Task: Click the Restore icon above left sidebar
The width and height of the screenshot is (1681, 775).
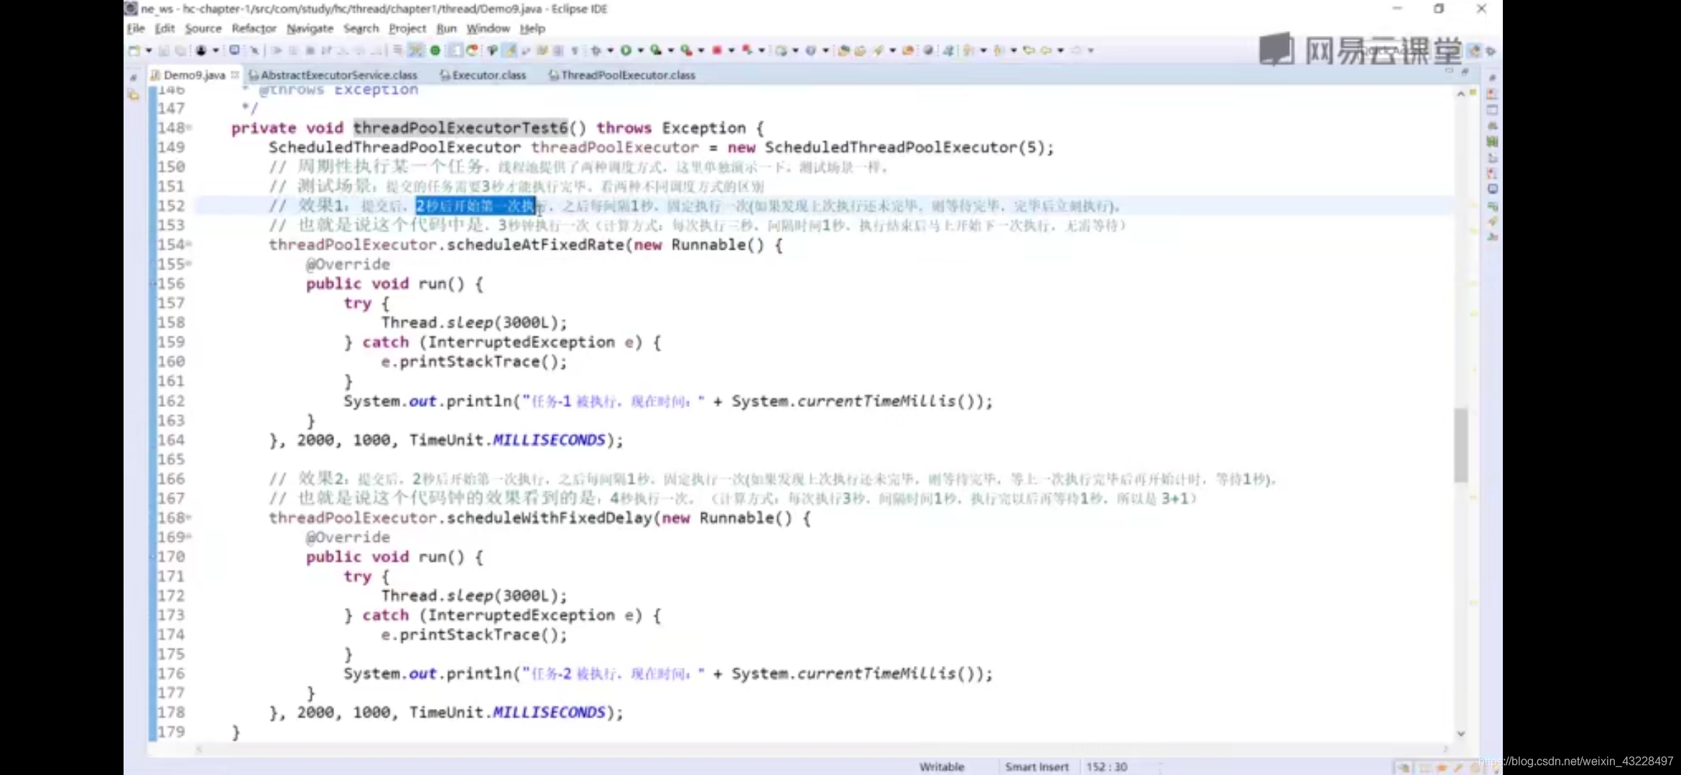Action: [134, 77]
